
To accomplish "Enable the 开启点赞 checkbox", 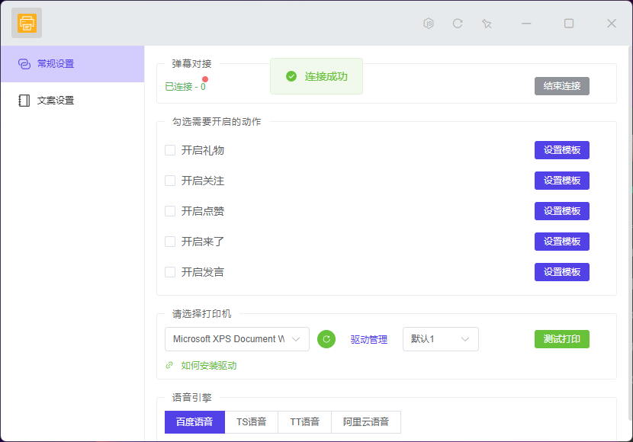I will 170,211.
